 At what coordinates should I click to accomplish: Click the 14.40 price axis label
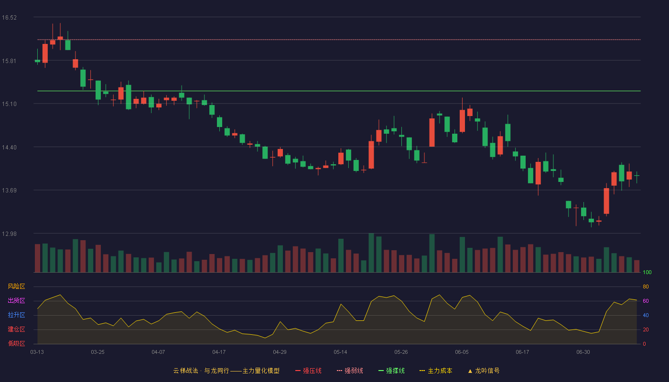click(9, 147)
